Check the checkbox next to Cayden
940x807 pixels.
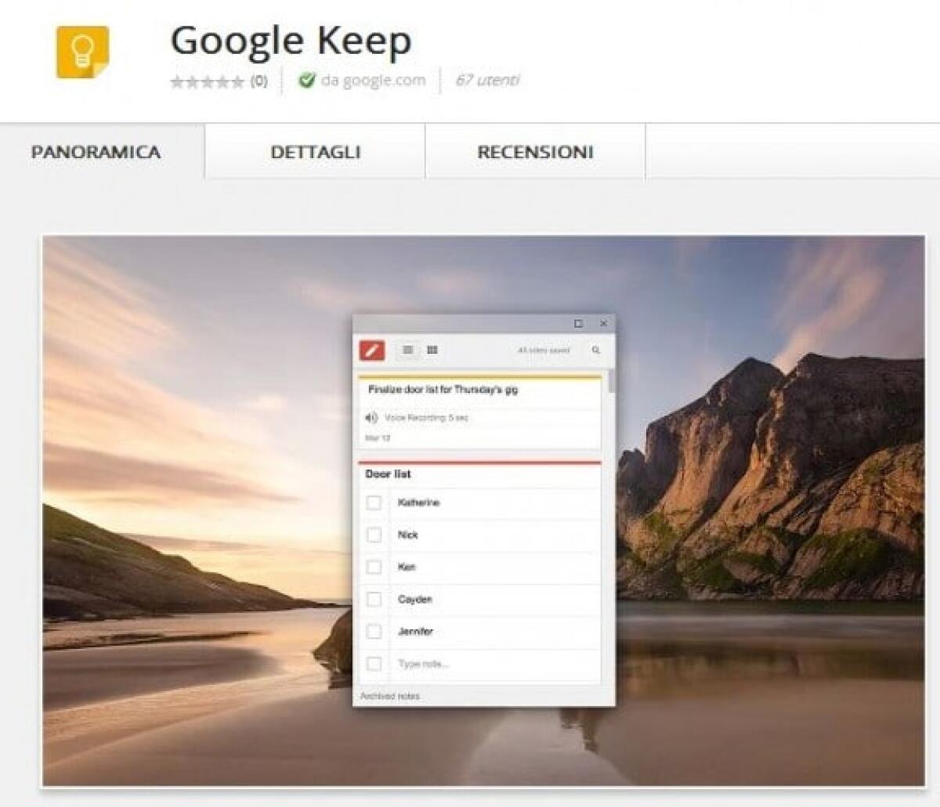372,599
